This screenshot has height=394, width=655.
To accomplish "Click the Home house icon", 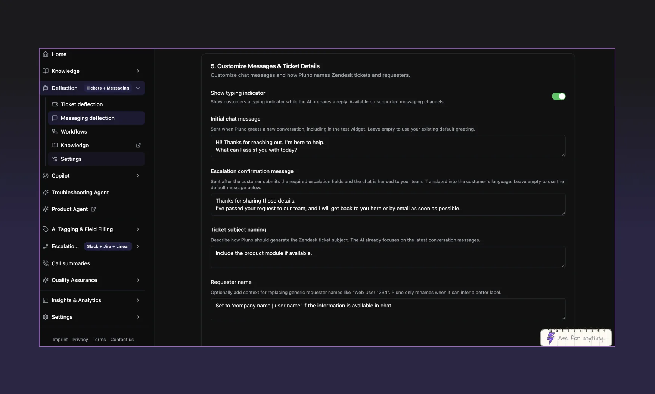I will click(46, 54).
